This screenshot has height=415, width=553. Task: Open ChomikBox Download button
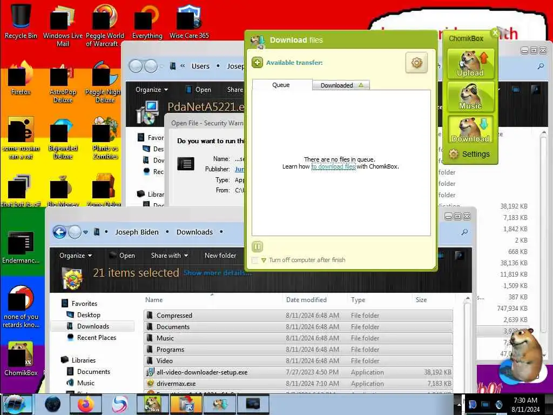pos(470,129)
